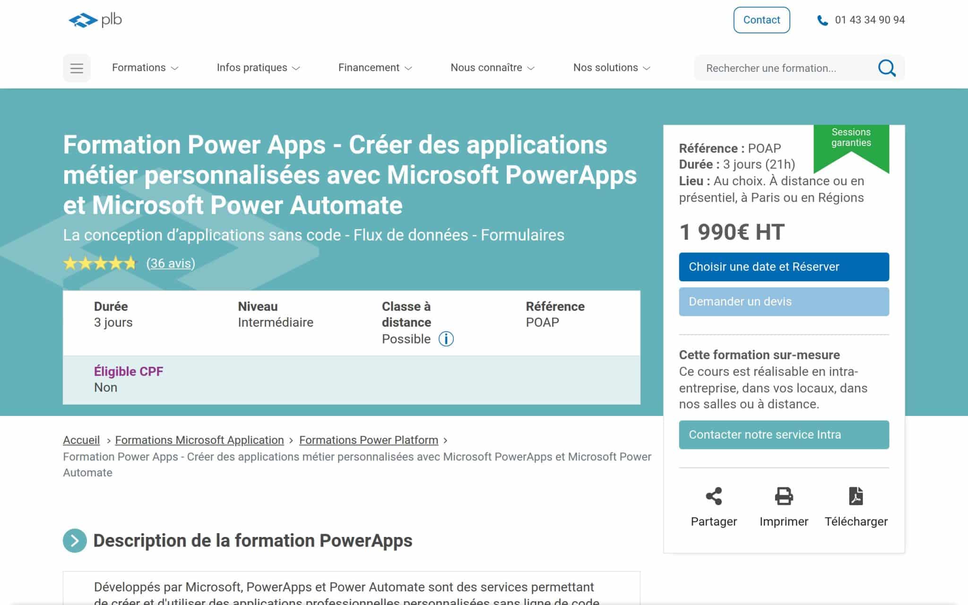Click the Cette formation sur-mesure heading
The width and height of the screenshot is (968, 605).
[x=759, y=355]
